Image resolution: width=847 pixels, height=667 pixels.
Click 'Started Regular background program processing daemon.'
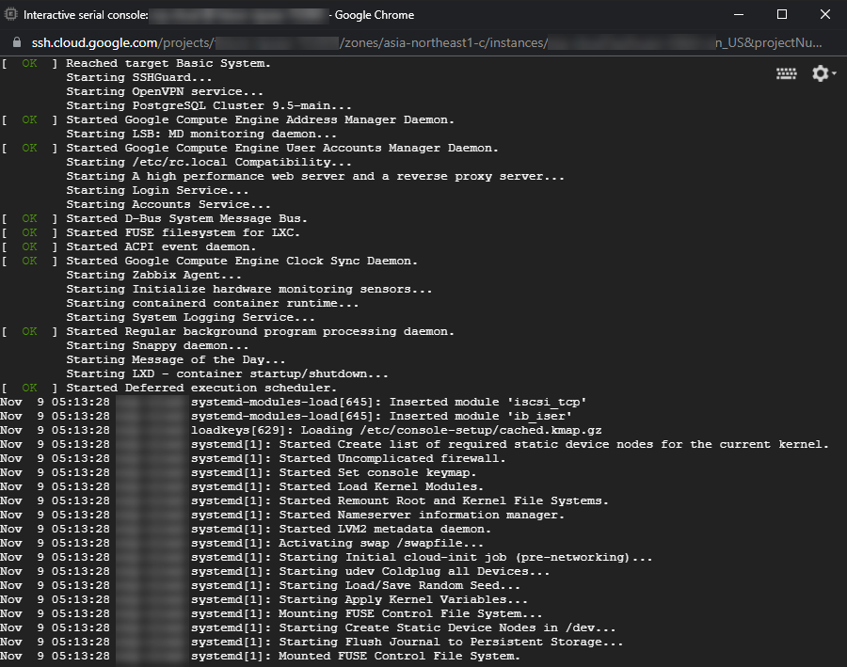click(260, 331)
